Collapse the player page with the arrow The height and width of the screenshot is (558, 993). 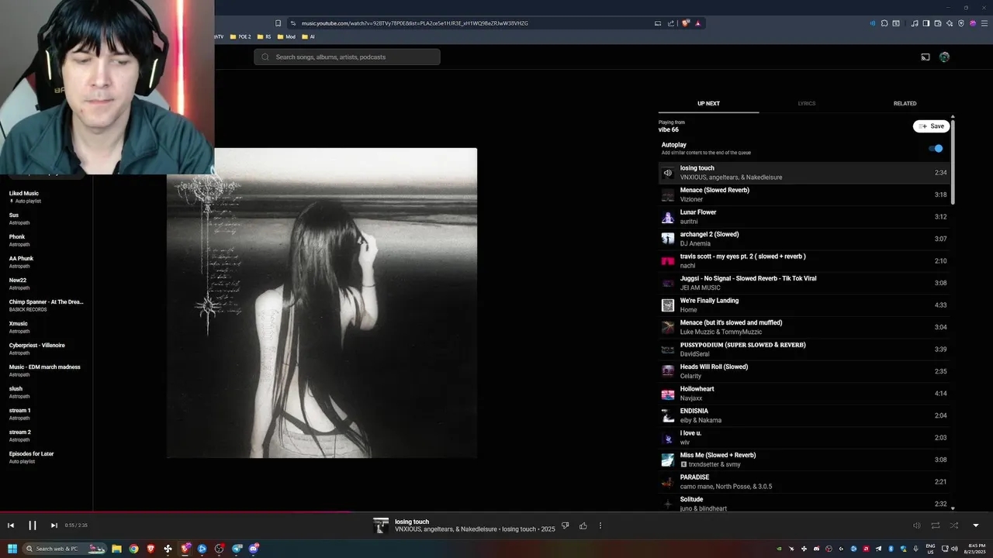point(975,525)
